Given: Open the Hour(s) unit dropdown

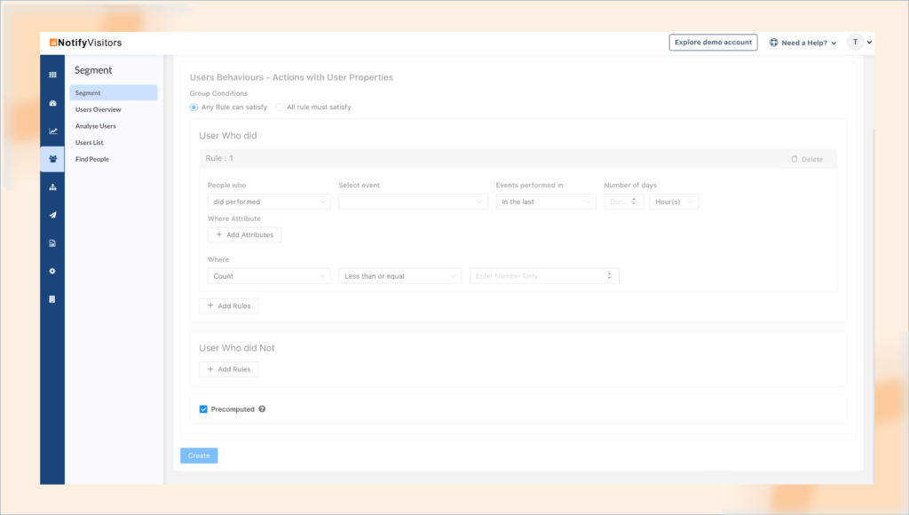Looking at the screenshot, I should pyautogui.click(x=675, y=202).
